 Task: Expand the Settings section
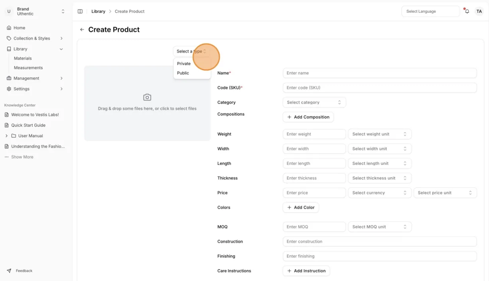click(x=35, y=89)
